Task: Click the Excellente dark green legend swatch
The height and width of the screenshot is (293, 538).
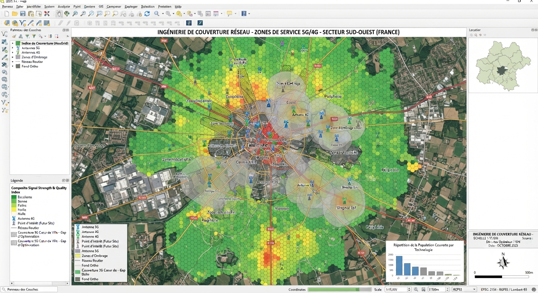Action: point(14,197)
